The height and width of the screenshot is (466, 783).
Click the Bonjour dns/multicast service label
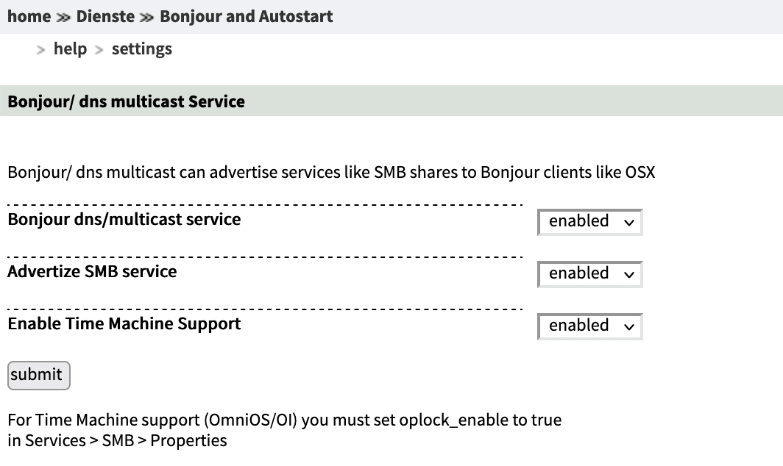pyautogui.click(x=124, y=219)
